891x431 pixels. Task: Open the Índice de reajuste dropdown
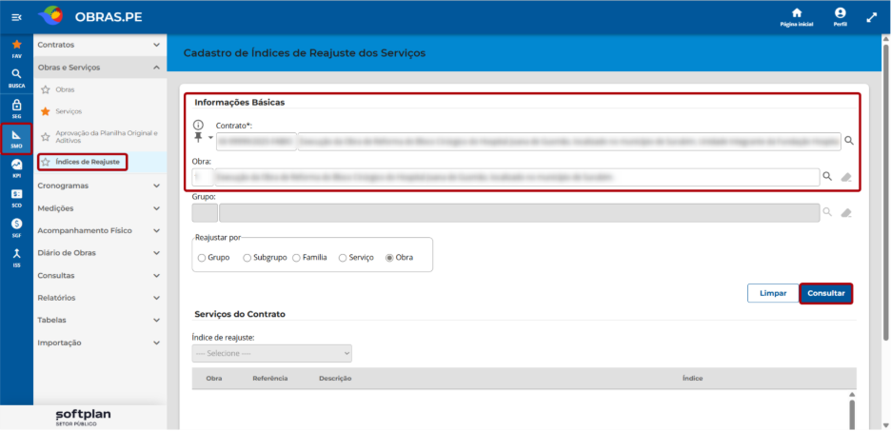click(x=272, y=353)
